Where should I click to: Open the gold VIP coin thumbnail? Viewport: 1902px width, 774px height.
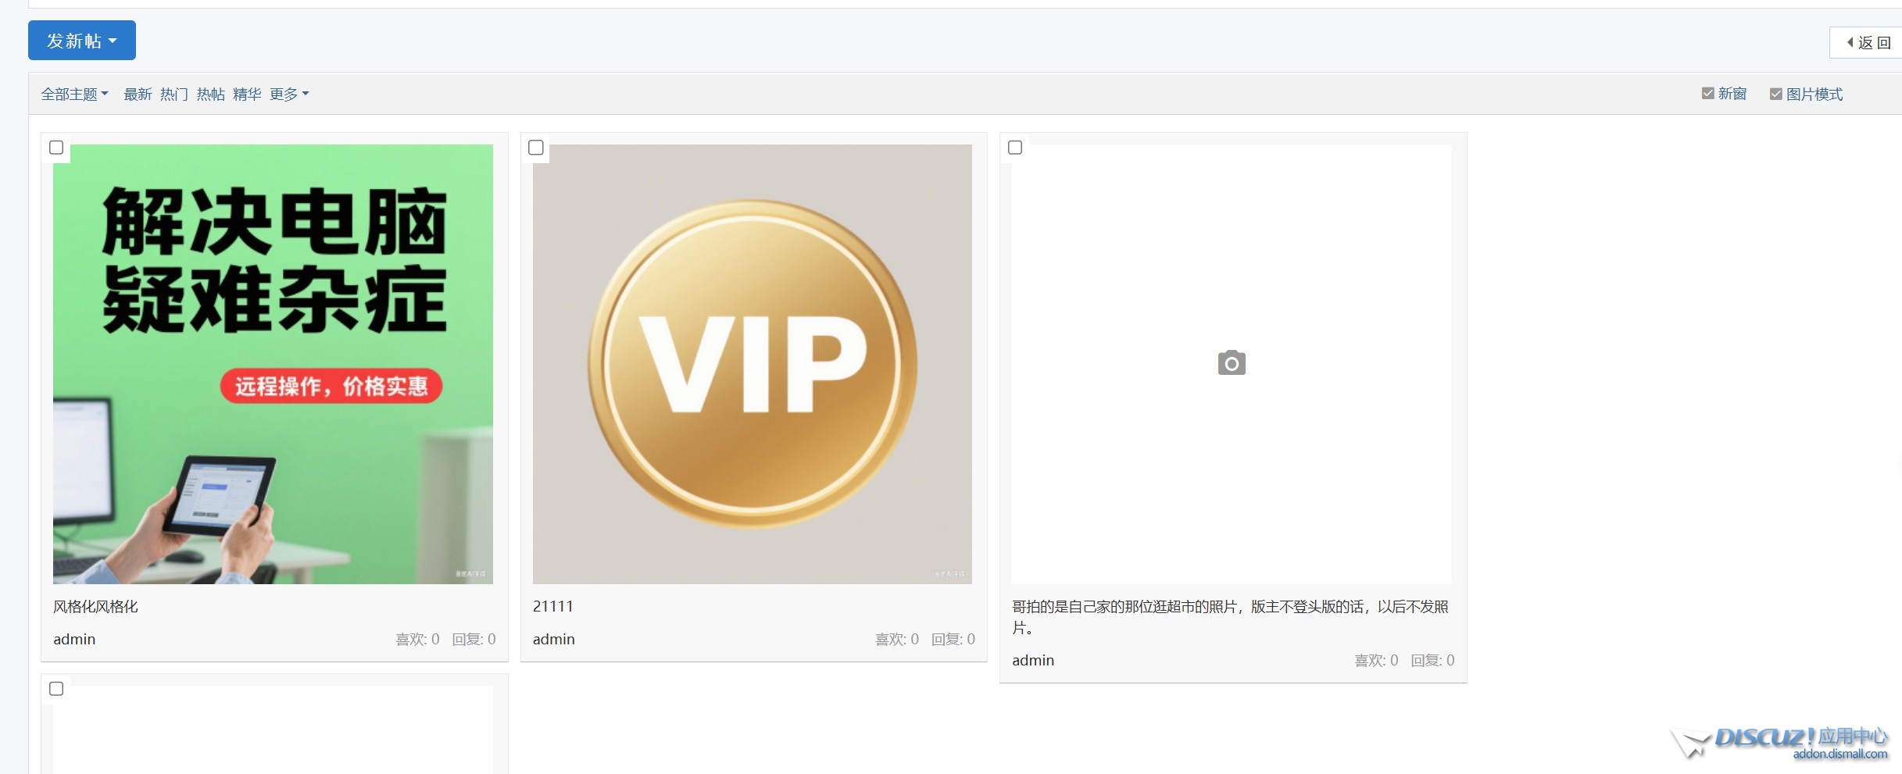(752, 364)
